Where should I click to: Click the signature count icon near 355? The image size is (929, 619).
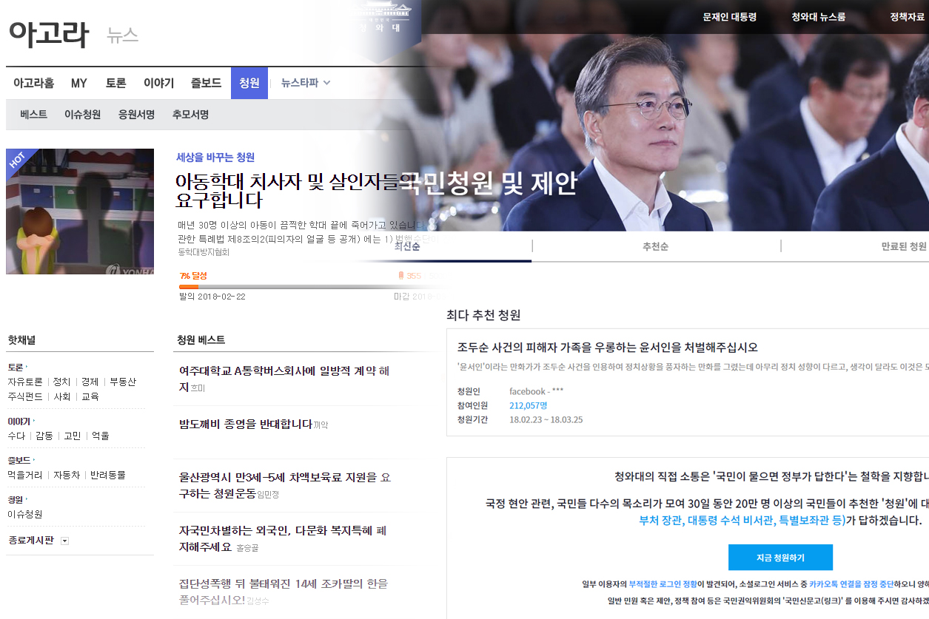401,276
